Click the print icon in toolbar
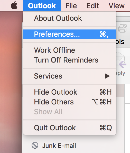 (x=123, y=28)
